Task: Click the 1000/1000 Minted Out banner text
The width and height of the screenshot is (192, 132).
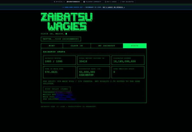Action: [x=74, y=7]
